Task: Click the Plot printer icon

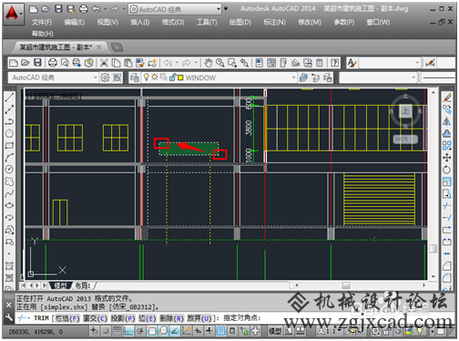Action: pyautogui.click(x=53, y=63)
